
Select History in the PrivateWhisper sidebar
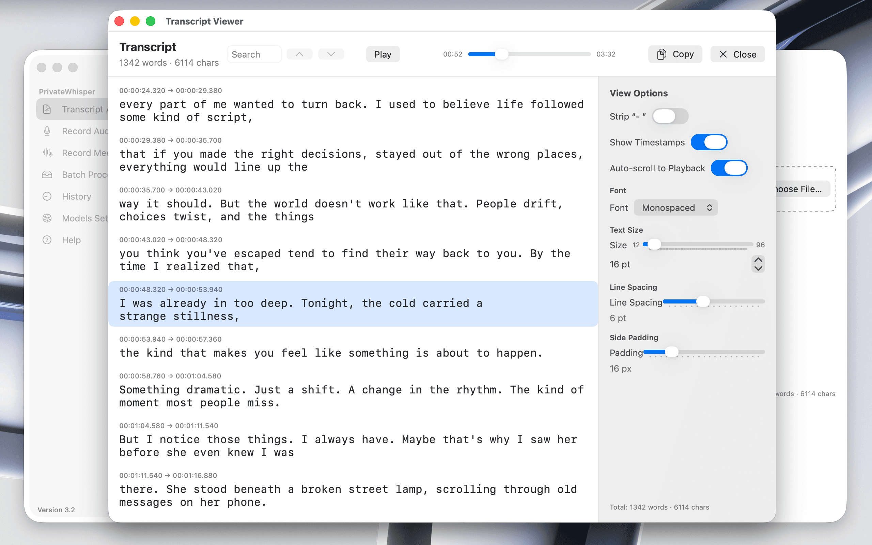click(76, 196)
